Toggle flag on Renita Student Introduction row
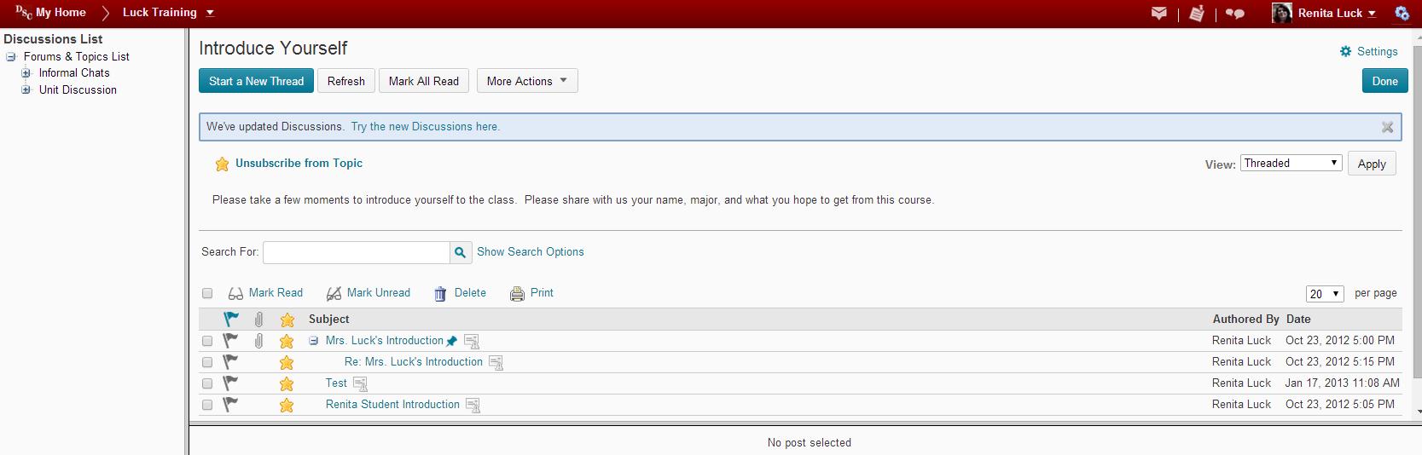Image resolution: width=1422 pixels, height=455 pixels. click(230, 404)
